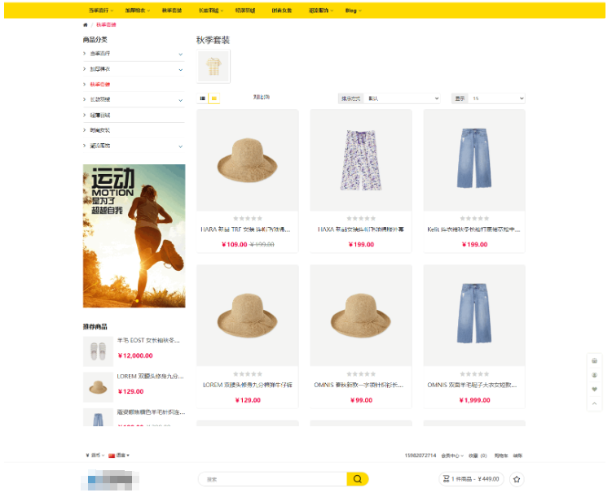Click the blurred site logo
The width and height of the screenshot is (612, 497).
[x=110, y=480]
